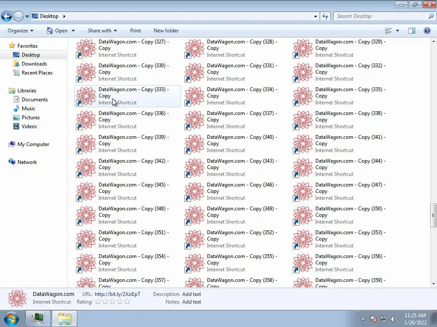Open Downloads in Favorites

(x=34, y=64)
